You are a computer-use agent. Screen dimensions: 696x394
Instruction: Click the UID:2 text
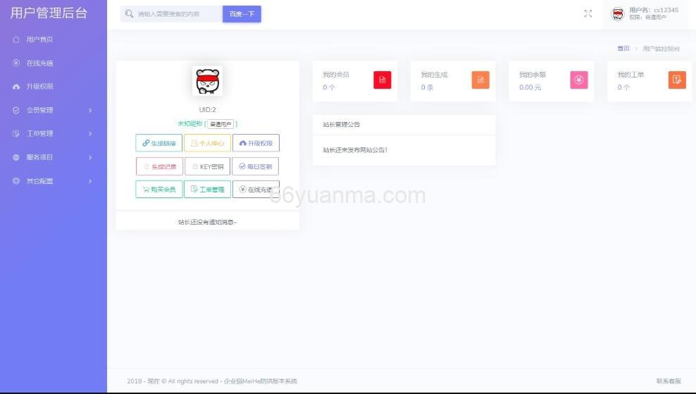207,110
